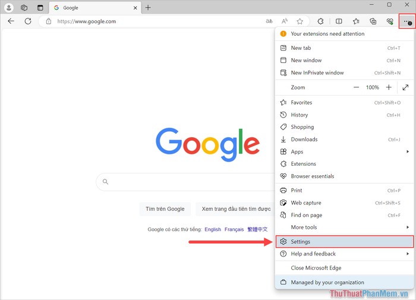
Task: Switch Google language to 繁體中文
Action: point(257,229)
